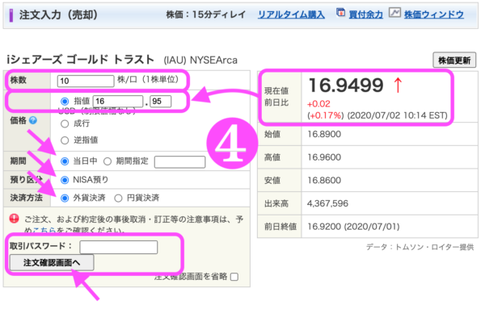Click the 株価更新 refresh button
The image size is (485, 309).
click(x=454, y=61)
